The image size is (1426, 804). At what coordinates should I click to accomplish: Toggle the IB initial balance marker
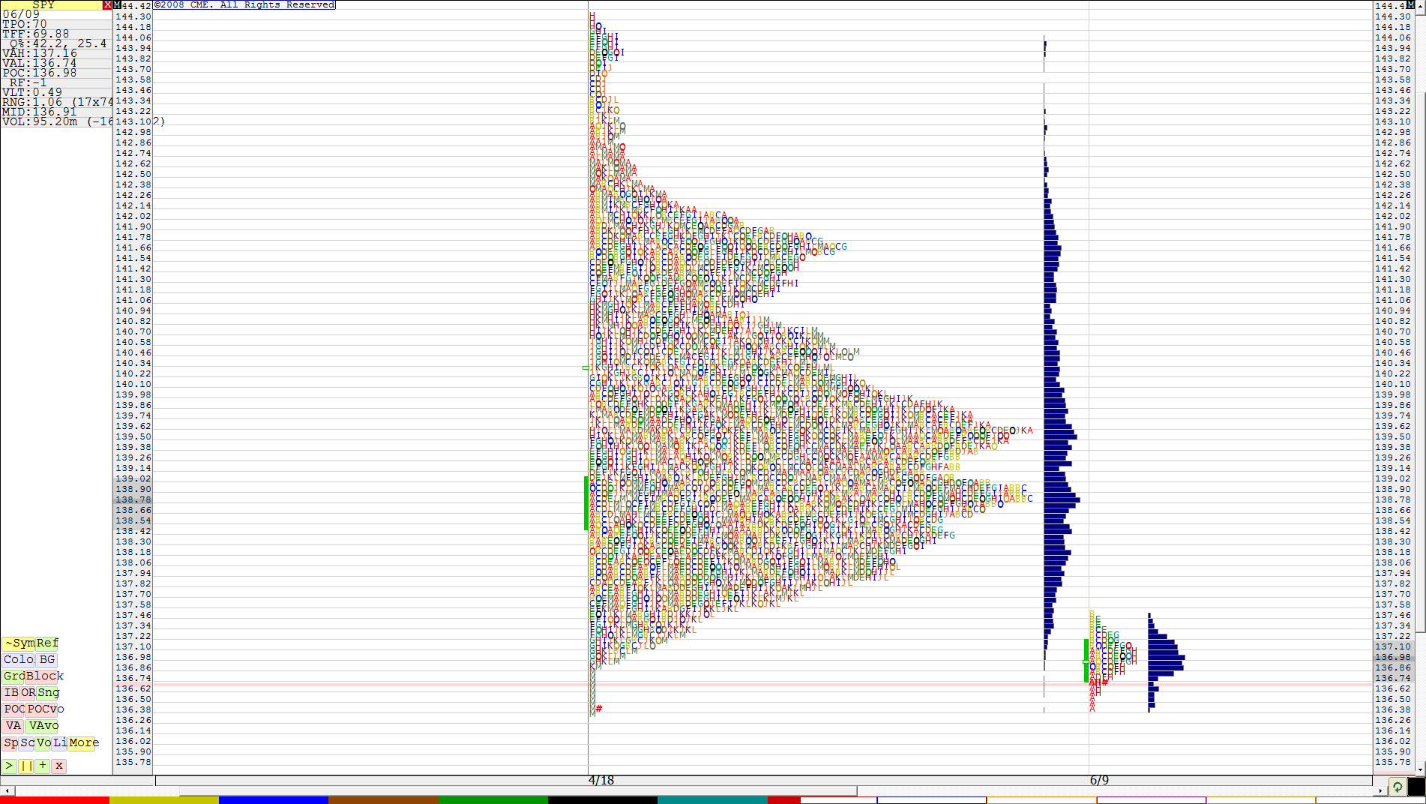(x=10, y=692)
